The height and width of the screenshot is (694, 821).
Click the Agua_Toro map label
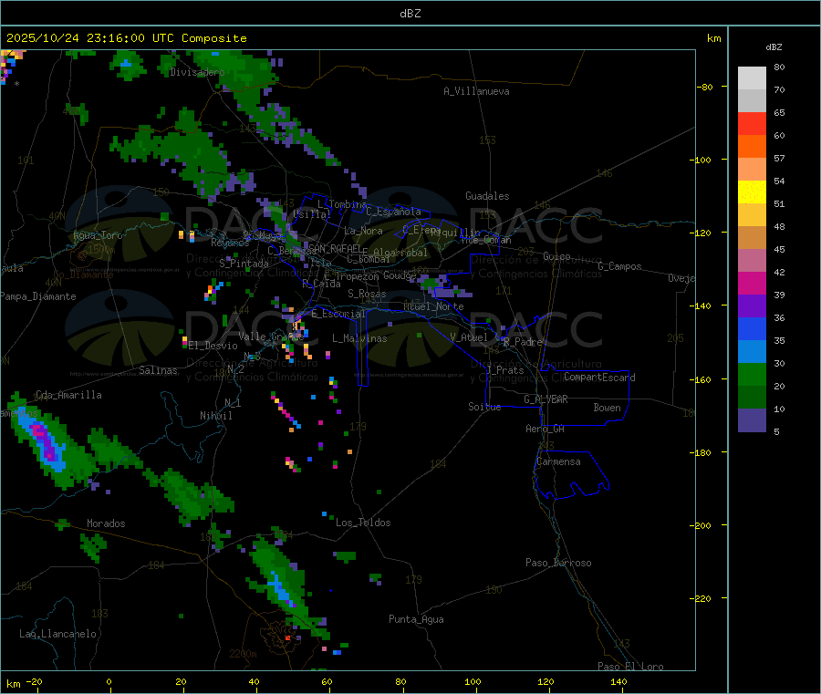pyautogui.click(x=98, y=235)
